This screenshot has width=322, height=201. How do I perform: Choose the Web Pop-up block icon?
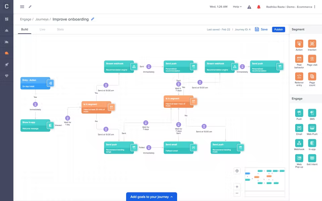pyautogui.click(x=299, y=158)
